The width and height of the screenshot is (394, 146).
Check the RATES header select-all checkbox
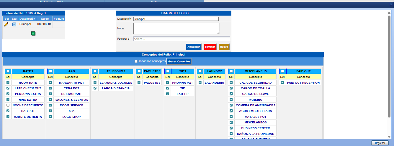click(x=8, y=71)
